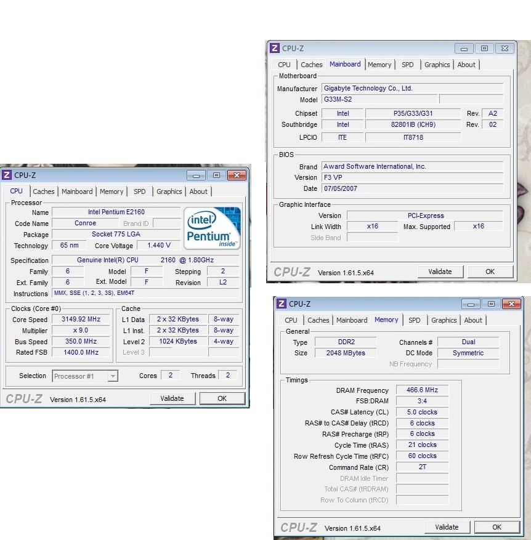Close the Memory window

(x=511, y=304)
